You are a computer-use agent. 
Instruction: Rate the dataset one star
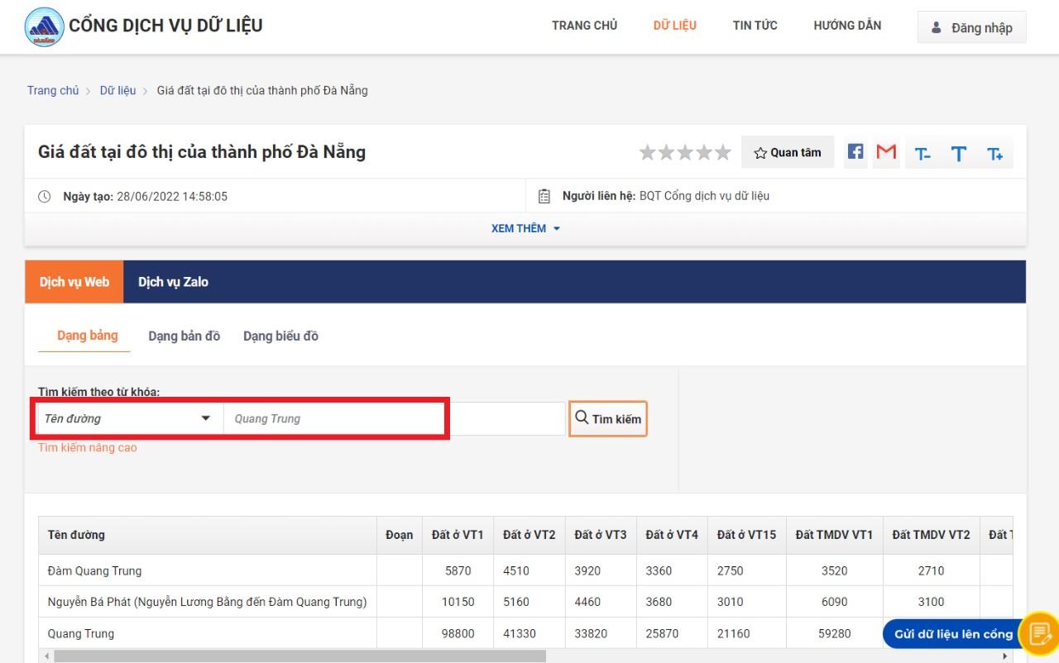[647, 152]
